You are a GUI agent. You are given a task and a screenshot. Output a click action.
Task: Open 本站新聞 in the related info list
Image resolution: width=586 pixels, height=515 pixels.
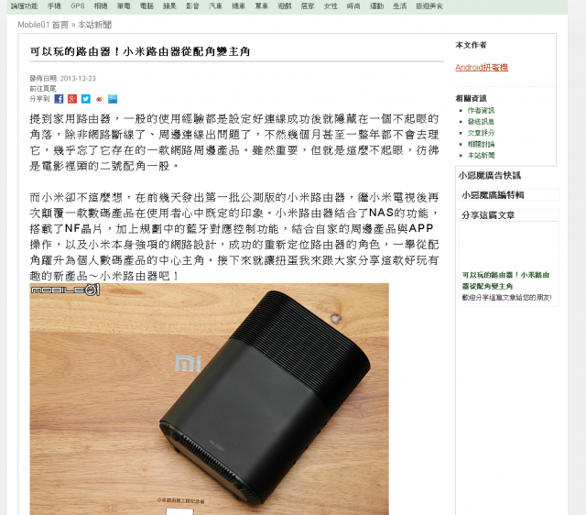tap(481, 155)
